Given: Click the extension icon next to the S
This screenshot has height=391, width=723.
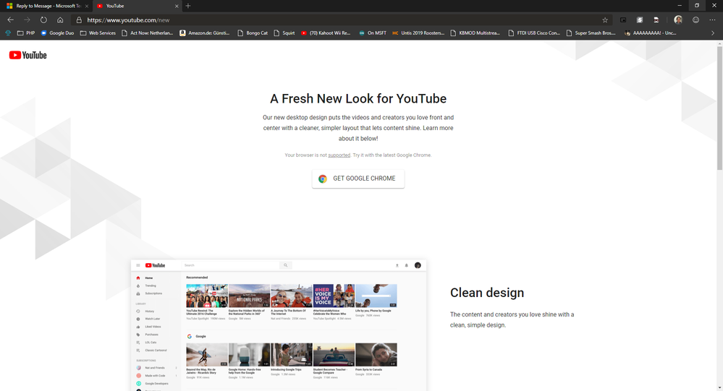Looking at the screenshot, I should (656, 20).
